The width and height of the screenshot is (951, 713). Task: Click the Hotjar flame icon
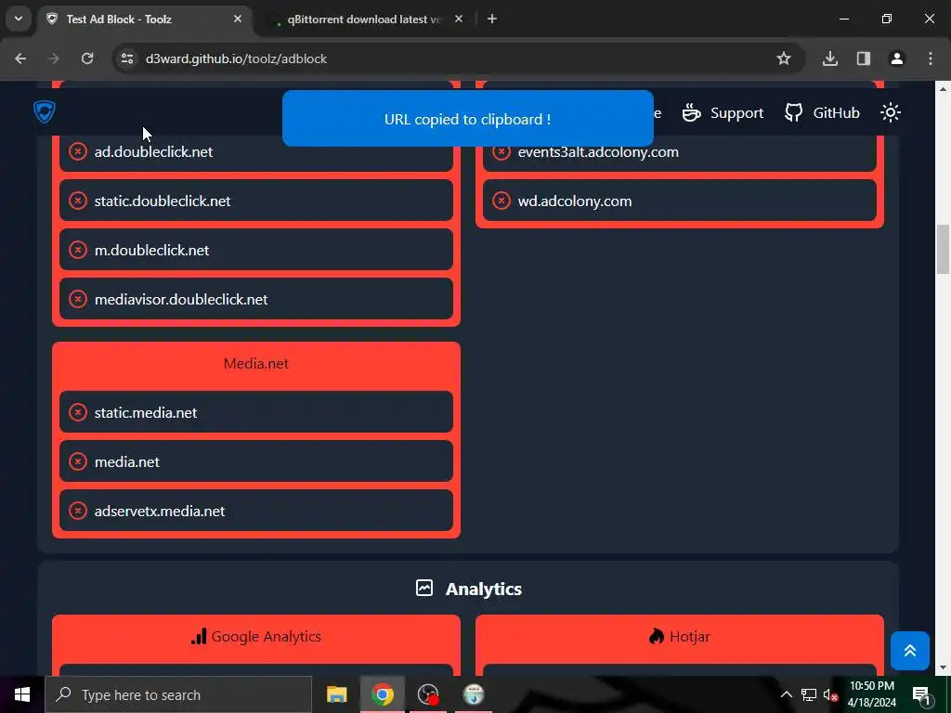(657, 637)
